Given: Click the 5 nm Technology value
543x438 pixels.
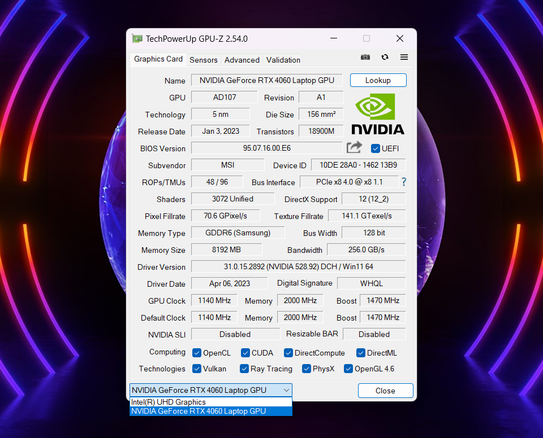Looking at the screenshot, I should [x=220, y=114].
